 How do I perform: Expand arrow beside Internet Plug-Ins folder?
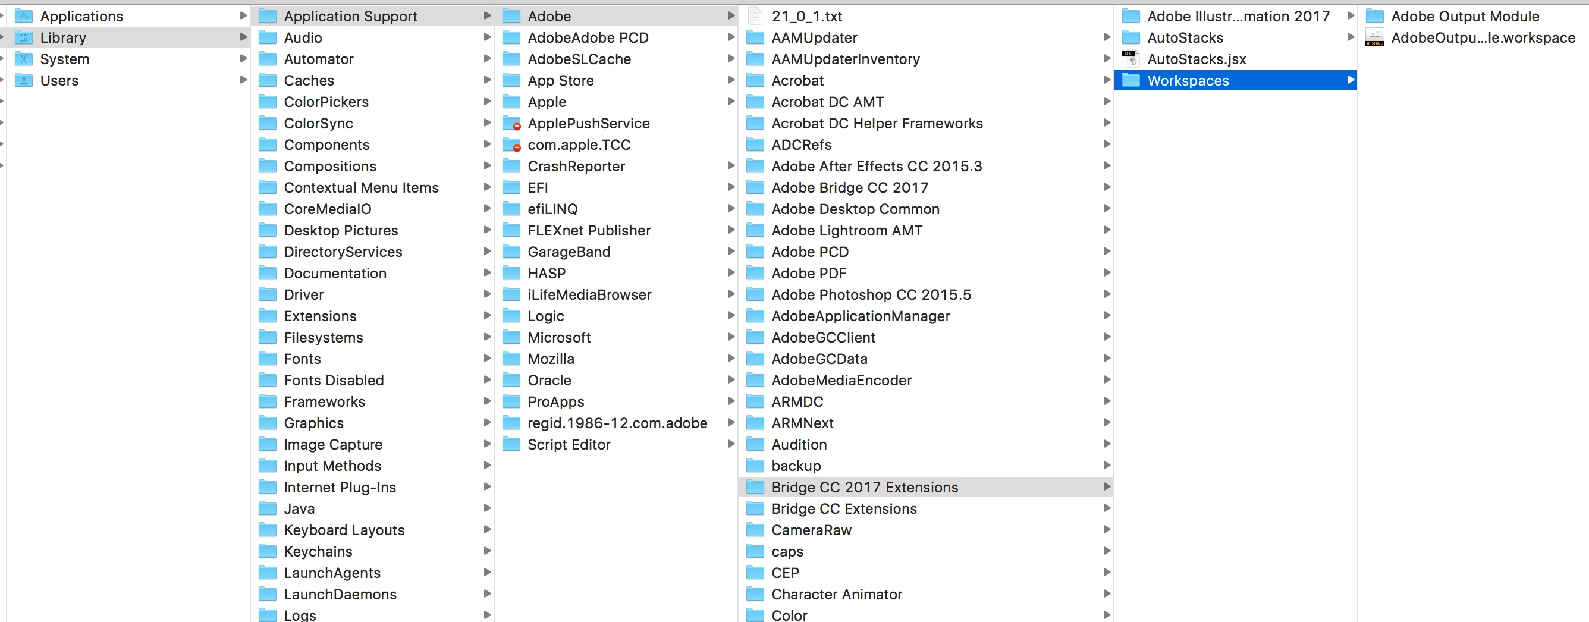click(486, 487)
